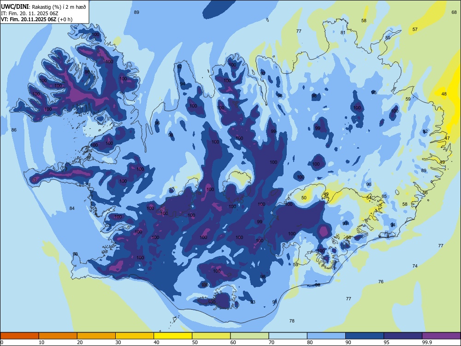The width and height of the screenshot is (461, 346).
Task: Click the 40-50 bright yellow legend swatch
Action: (173, 336)
